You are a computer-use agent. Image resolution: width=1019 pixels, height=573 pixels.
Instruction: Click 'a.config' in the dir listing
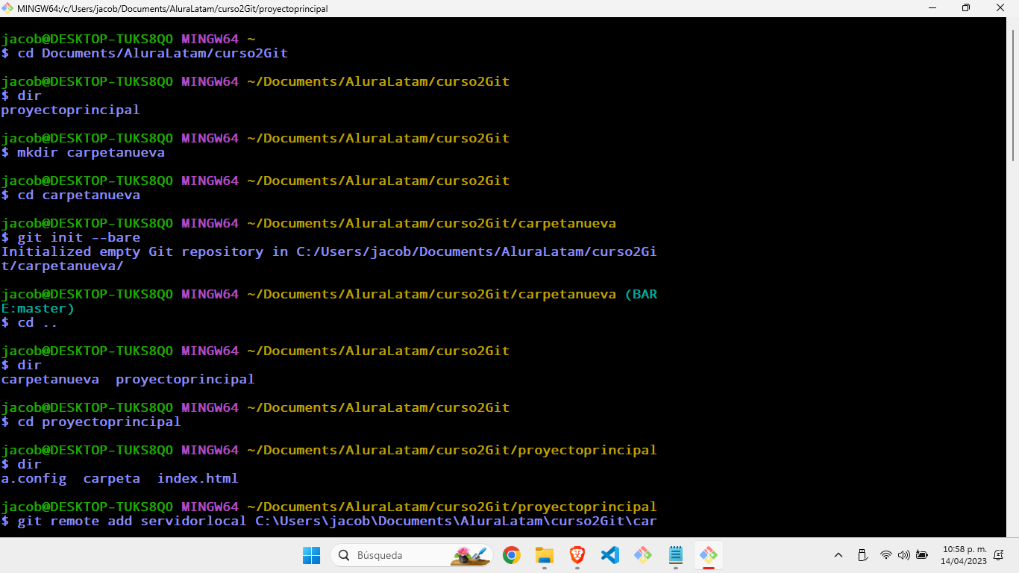point(34,478)
